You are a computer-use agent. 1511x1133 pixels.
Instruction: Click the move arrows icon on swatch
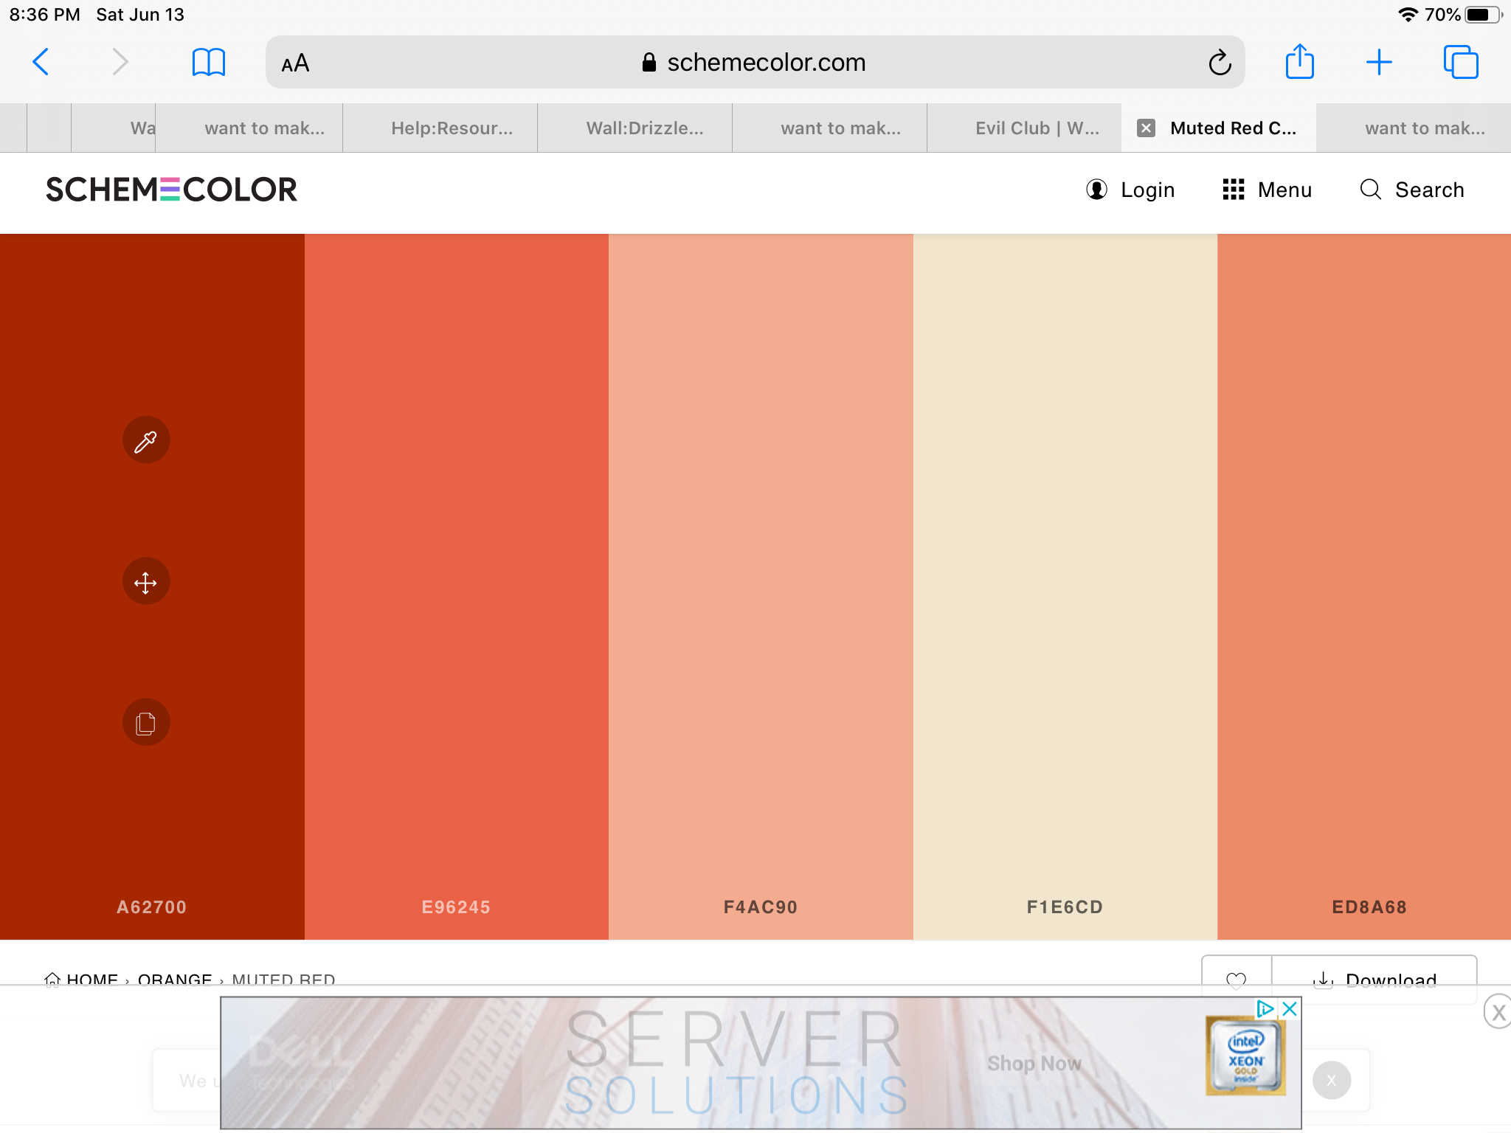coord(146,582)
